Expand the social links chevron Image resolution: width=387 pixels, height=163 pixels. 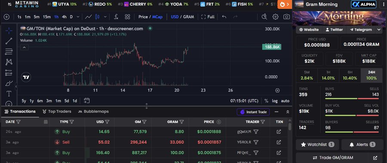[x=379, y=30]
